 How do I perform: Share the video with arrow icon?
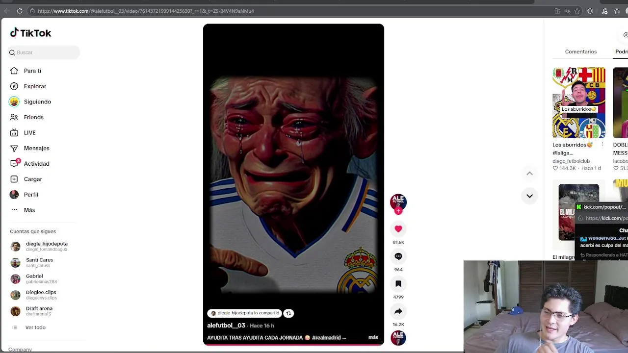tap(398, 311)
